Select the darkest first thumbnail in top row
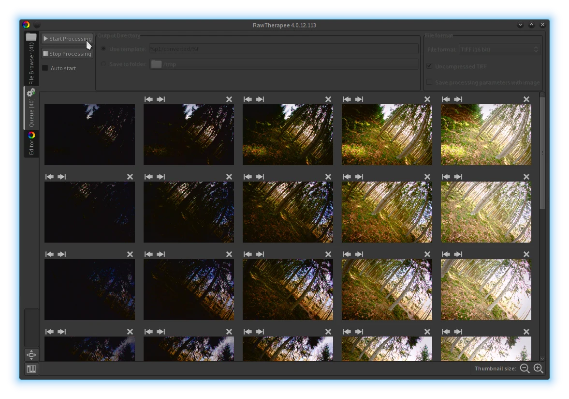 click(x=89, y=135)
